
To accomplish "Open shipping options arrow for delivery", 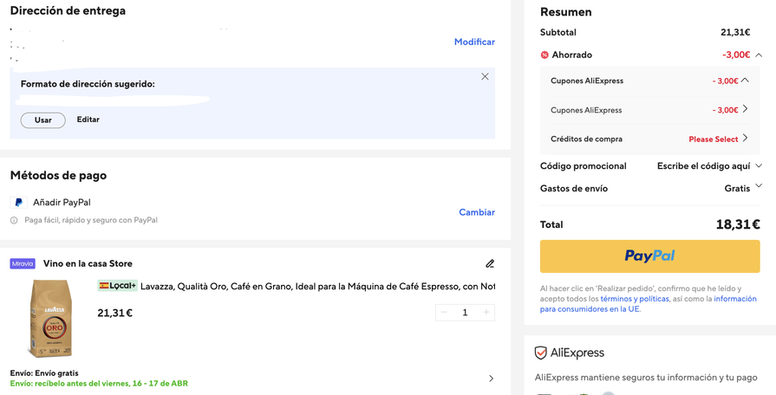I will coord(491,379).
